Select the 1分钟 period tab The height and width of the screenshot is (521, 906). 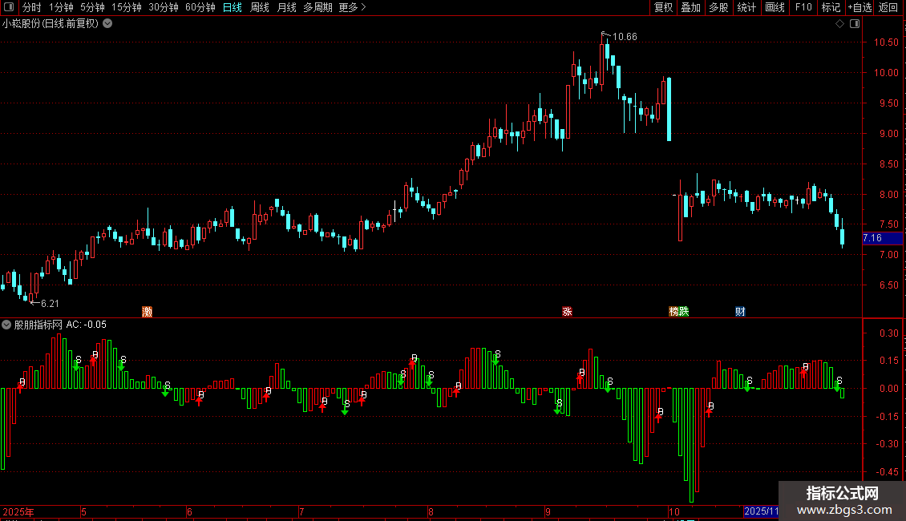(61, 7)
